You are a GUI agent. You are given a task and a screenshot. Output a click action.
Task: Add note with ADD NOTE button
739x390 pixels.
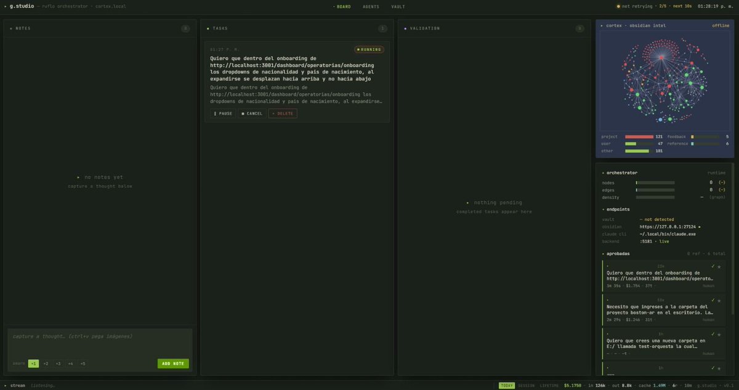[173, 364]
